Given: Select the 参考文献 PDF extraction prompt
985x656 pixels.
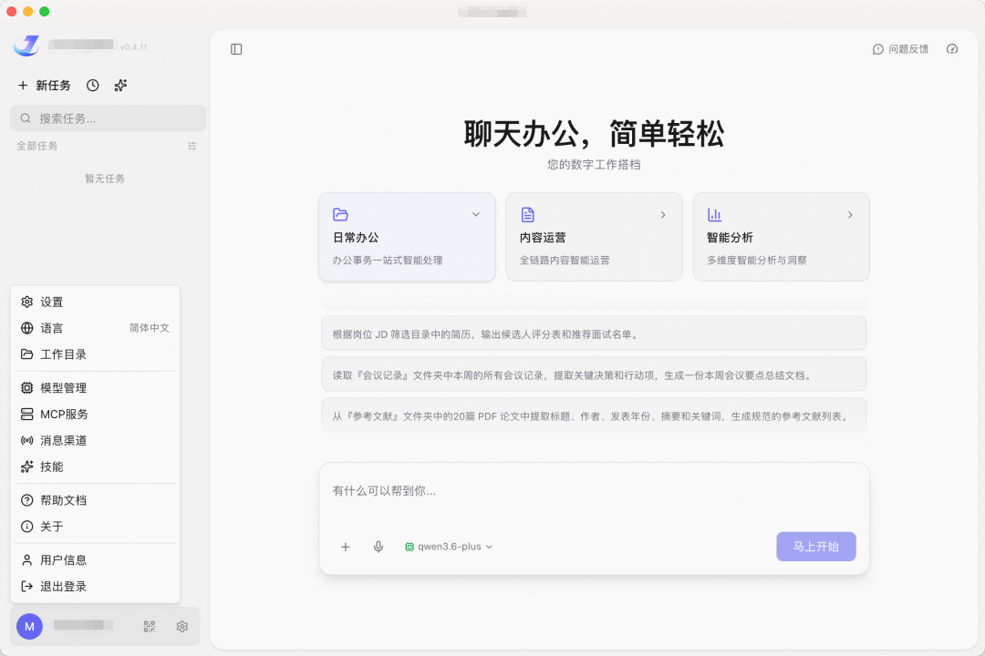Looking at the screenshot, I should (595, 415).
